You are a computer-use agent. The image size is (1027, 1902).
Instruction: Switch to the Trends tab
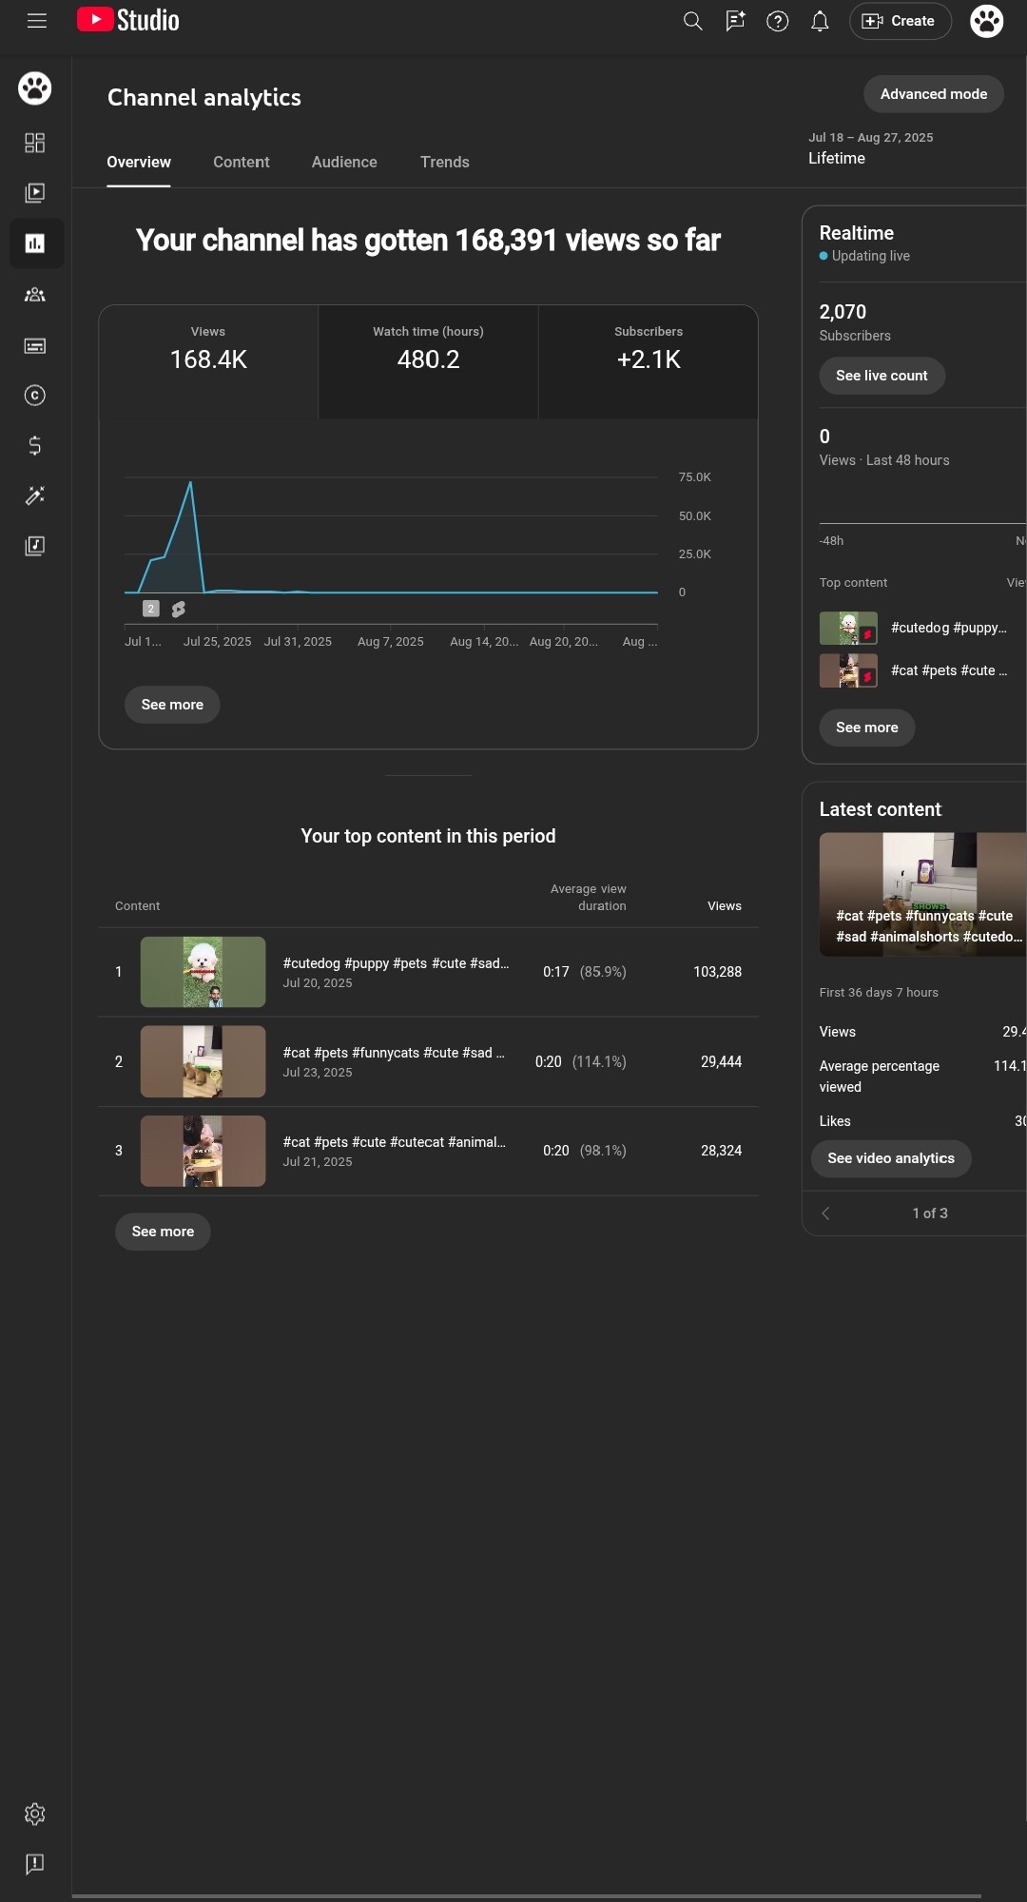(x=444, y=162)
